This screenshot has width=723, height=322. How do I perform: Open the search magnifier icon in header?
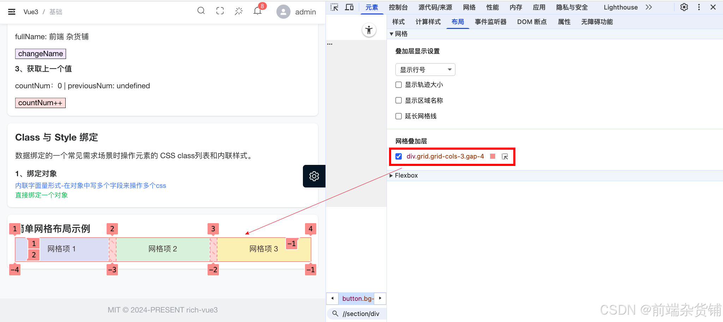[x=201, y=11]
